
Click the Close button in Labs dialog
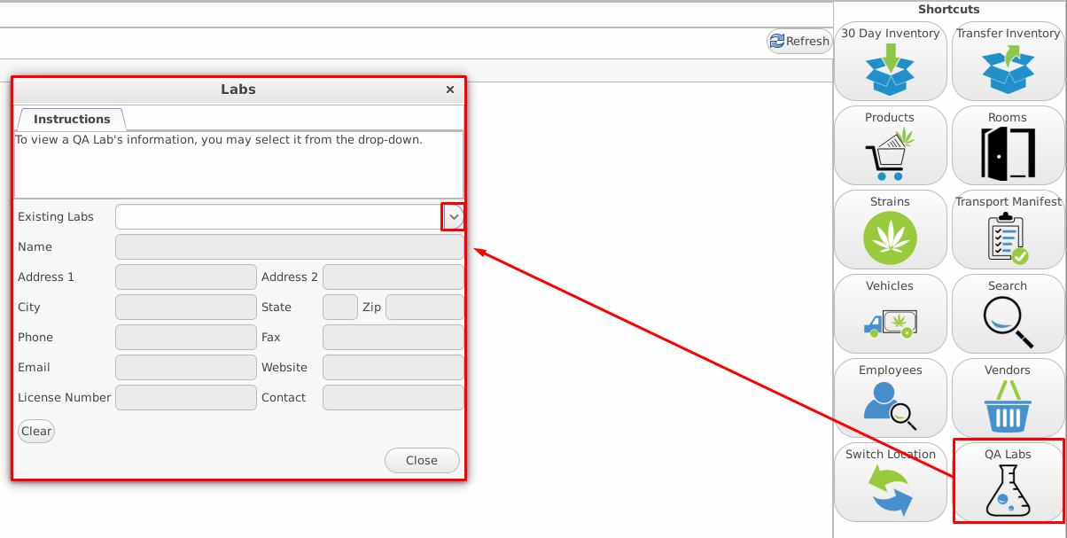point(422,460)
